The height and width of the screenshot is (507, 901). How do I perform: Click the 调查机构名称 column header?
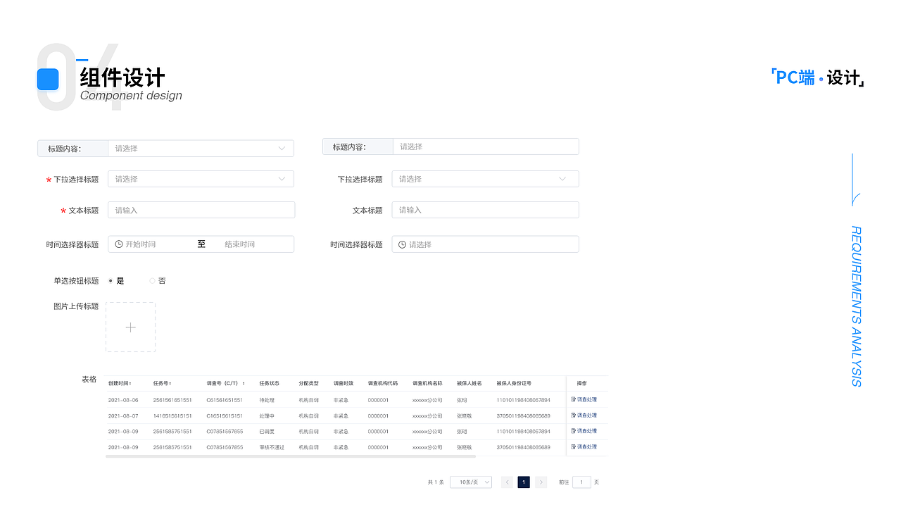[427, 384]
